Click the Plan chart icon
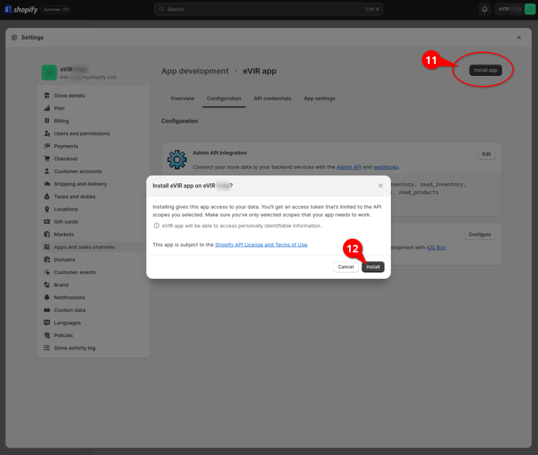 (x=47, y=108)
